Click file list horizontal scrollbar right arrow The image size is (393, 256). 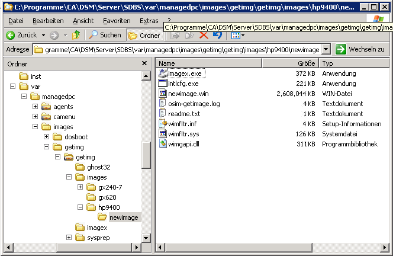pos(385,248)
